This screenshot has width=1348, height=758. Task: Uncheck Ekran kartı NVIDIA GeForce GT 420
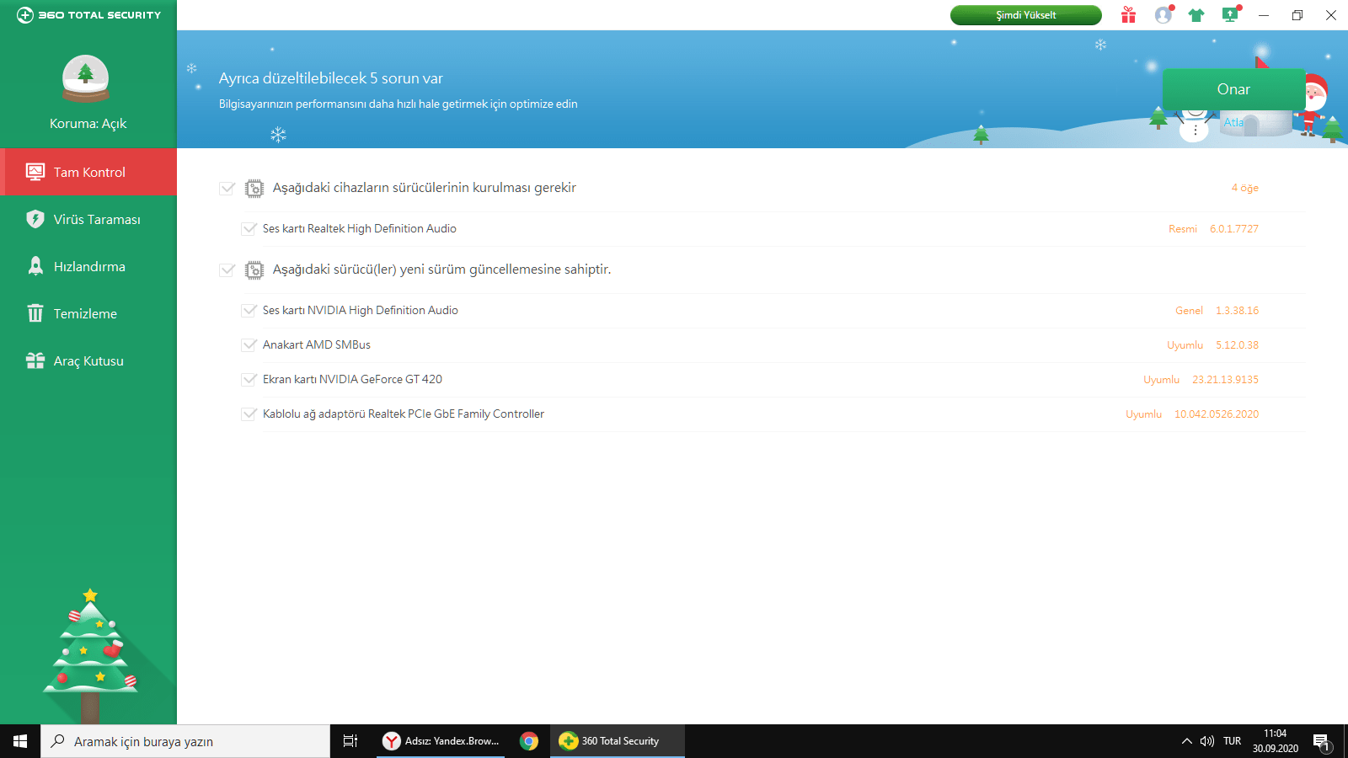pyautogui.click(x=249, y=379)
